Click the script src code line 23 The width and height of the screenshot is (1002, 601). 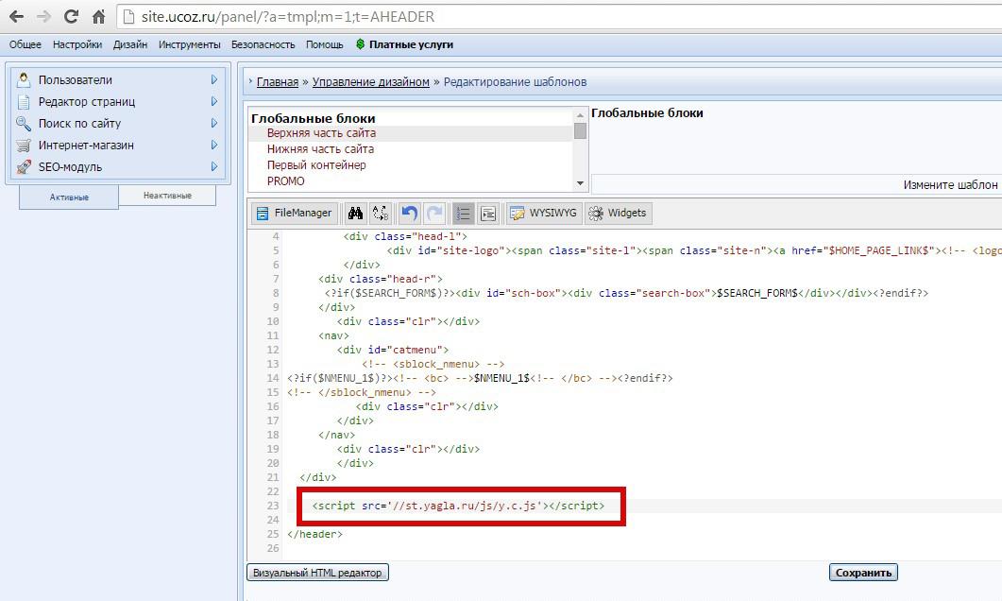458,506
